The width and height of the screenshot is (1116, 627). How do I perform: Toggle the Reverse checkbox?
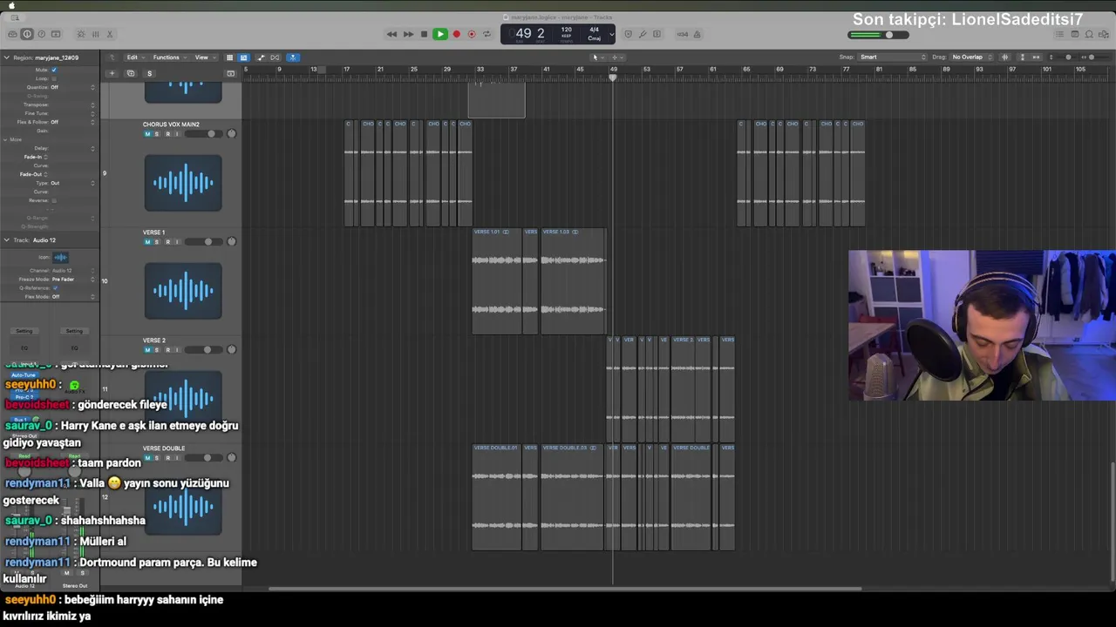pos(54,200)
